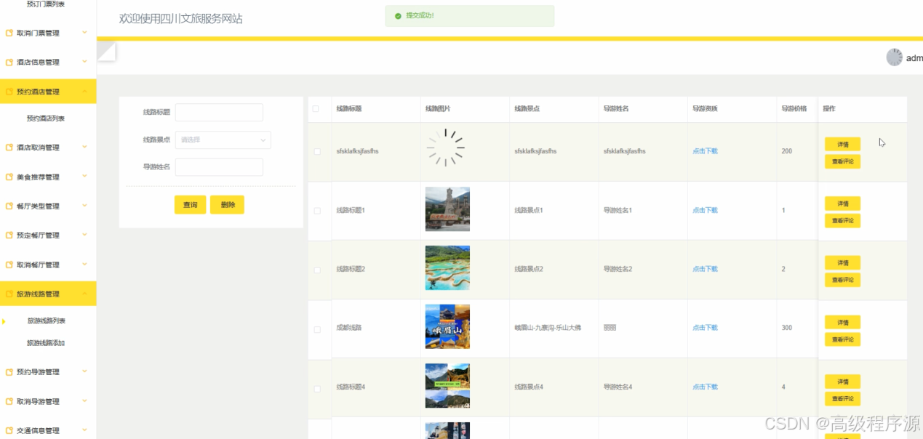Open 详情 for 成都线路 row

tap(843, 322)
